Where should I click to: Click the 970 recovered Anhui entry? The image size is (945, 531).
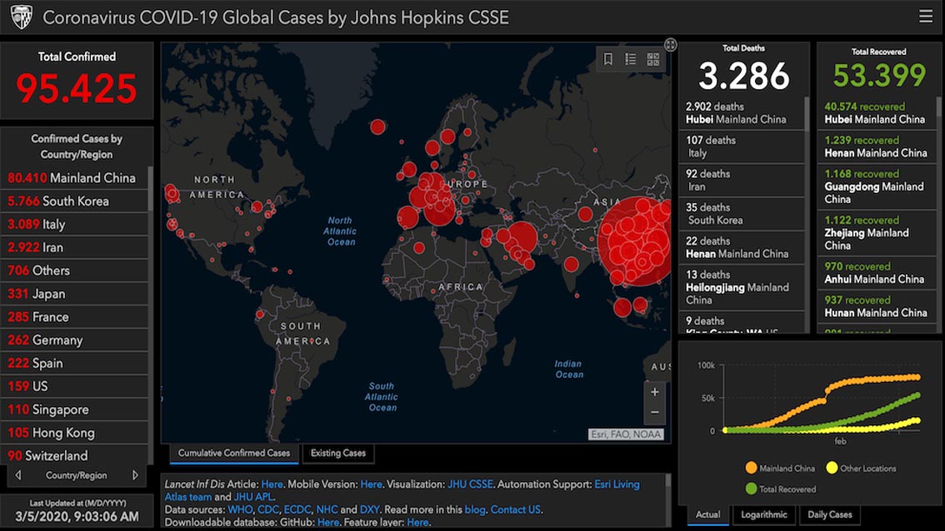pyautogui.click(x=877, y=273)
